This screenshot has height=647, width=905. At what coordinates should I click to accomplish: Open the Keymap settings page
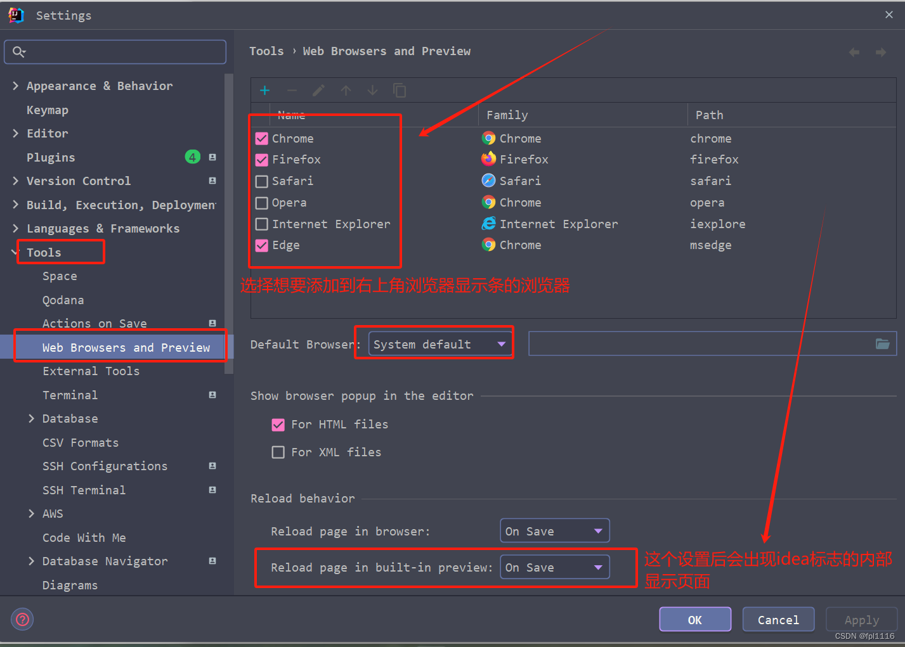pyautogui.click(x=48, y=110)
